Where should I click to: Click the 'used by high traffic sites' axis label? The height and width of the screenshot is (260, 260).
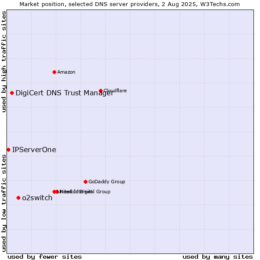click(x=3, y=62)
